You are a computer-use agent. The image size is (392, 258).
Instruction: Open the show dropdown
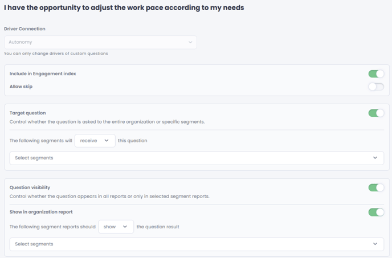(x=116, y=227)
